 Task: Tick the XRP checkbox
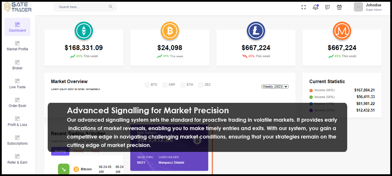click(x=165, y=85)
